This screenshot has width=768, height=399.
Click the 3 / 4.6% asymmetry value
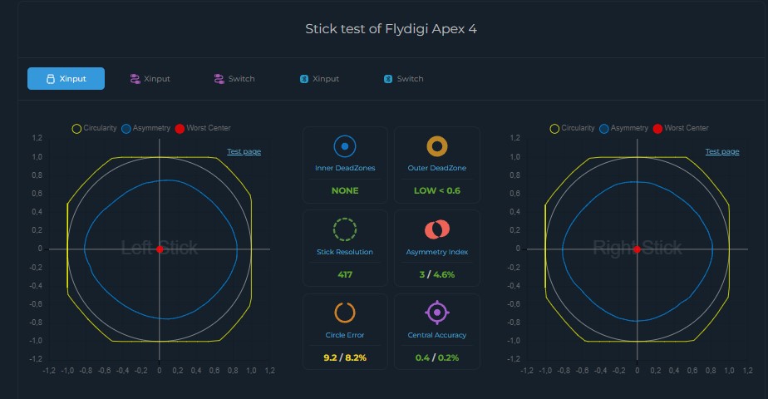(437, 274)
